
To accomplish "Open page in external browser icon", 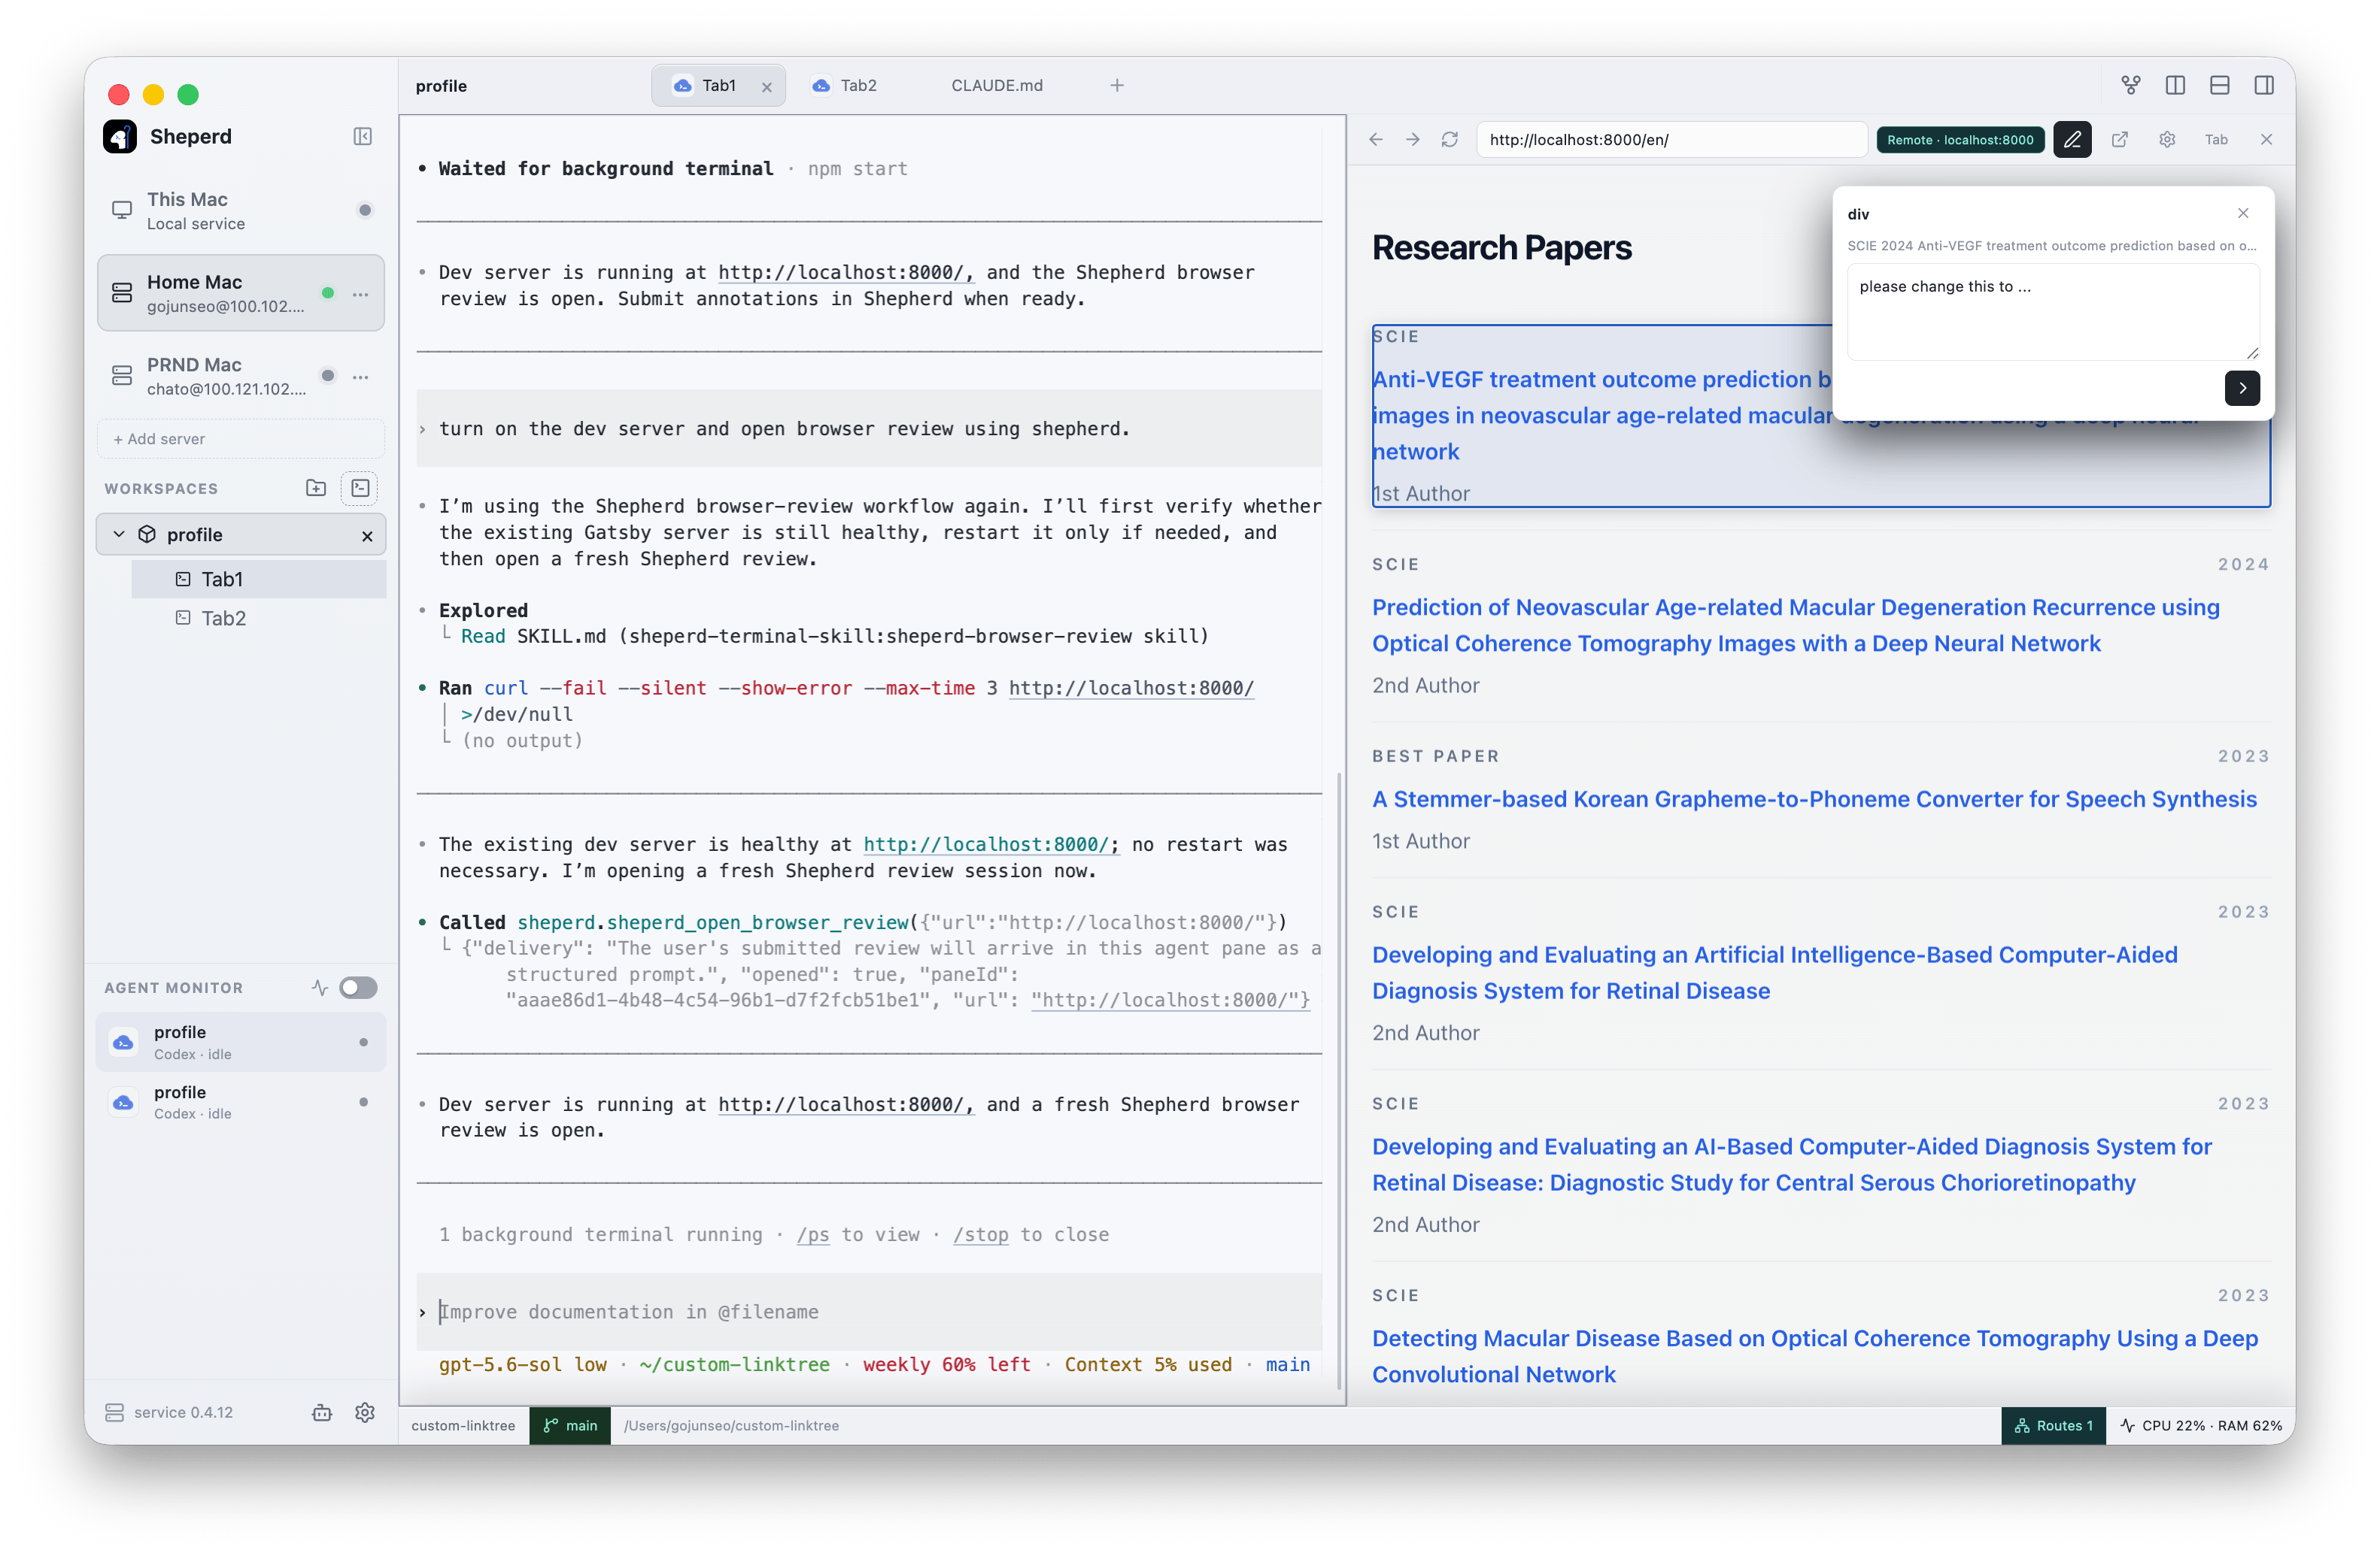I will coord(2119,140).
